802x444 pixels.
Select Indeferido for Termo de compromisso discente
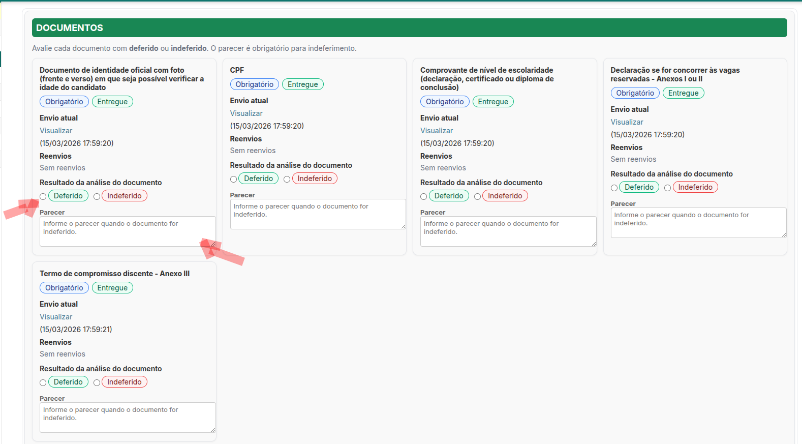click(x=97, y=383)
